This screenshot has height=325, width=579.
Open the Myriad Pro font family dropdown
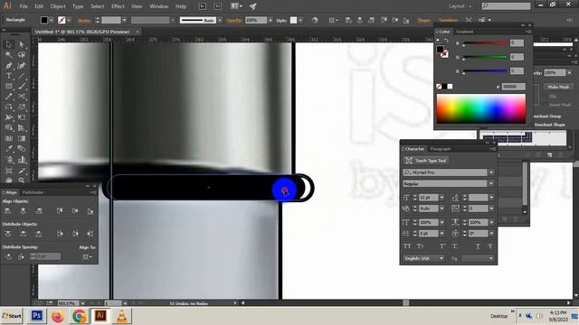point(491,172)
